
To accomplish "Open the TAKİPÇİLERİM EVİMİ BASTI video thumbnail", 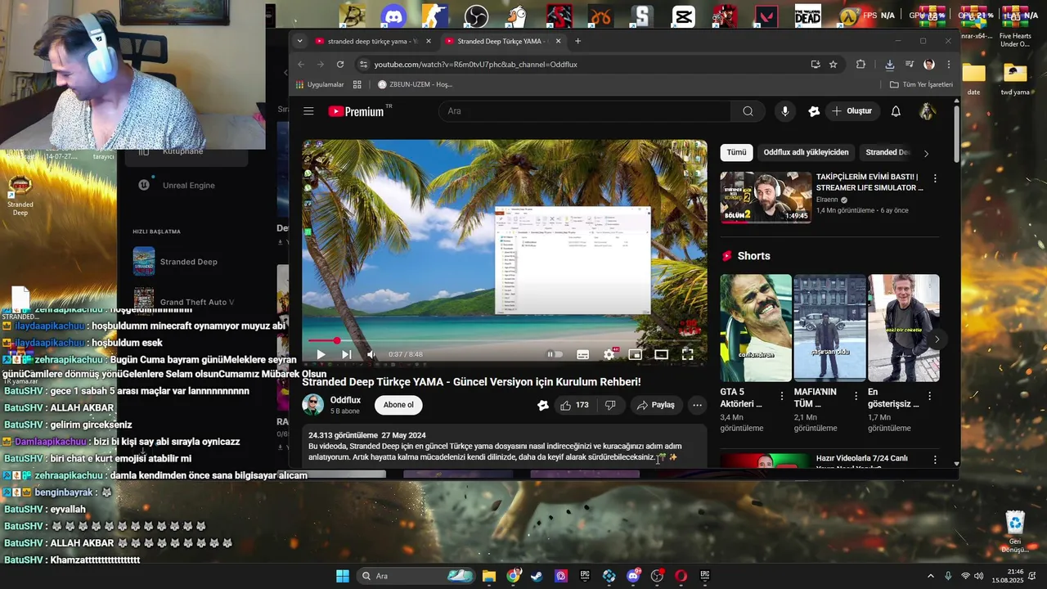I will pyautogui.click(x=766, y=197).
